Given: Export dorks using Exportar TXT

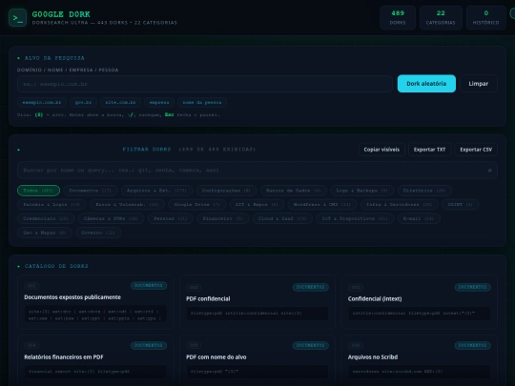Looking at the screenshot, I should pos(429,150).
